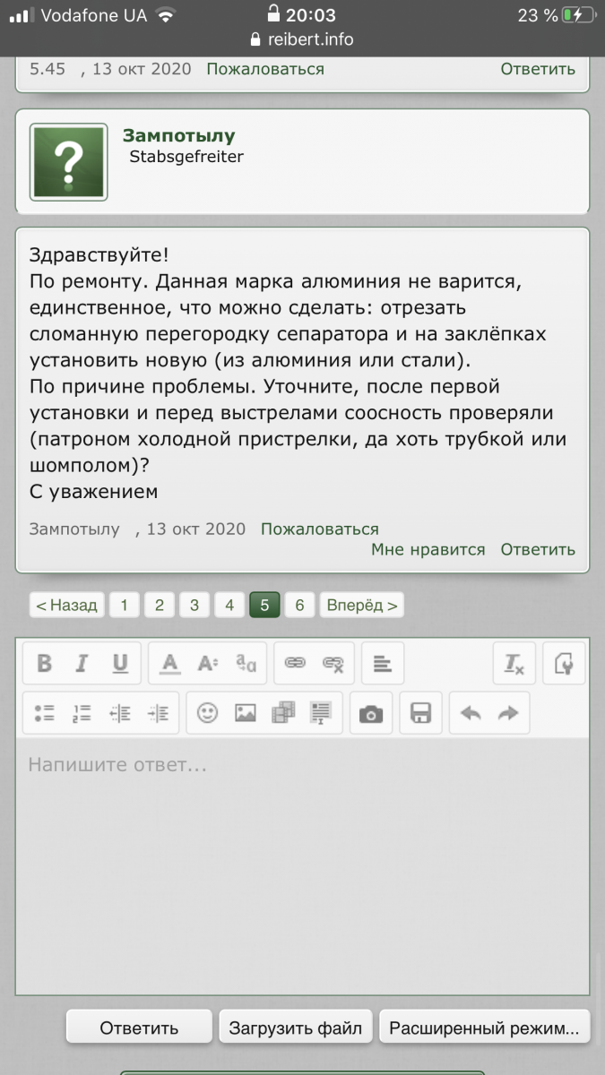Click the 5.45 author name footer
Viewport: 605px width, 1075px height.
48,69
